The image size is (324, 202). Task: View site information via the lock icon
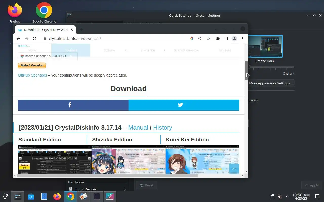[45, 39]
